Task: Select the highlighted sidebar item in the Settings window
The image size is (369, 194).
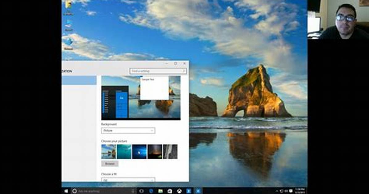Action: [x=79, y=80]
